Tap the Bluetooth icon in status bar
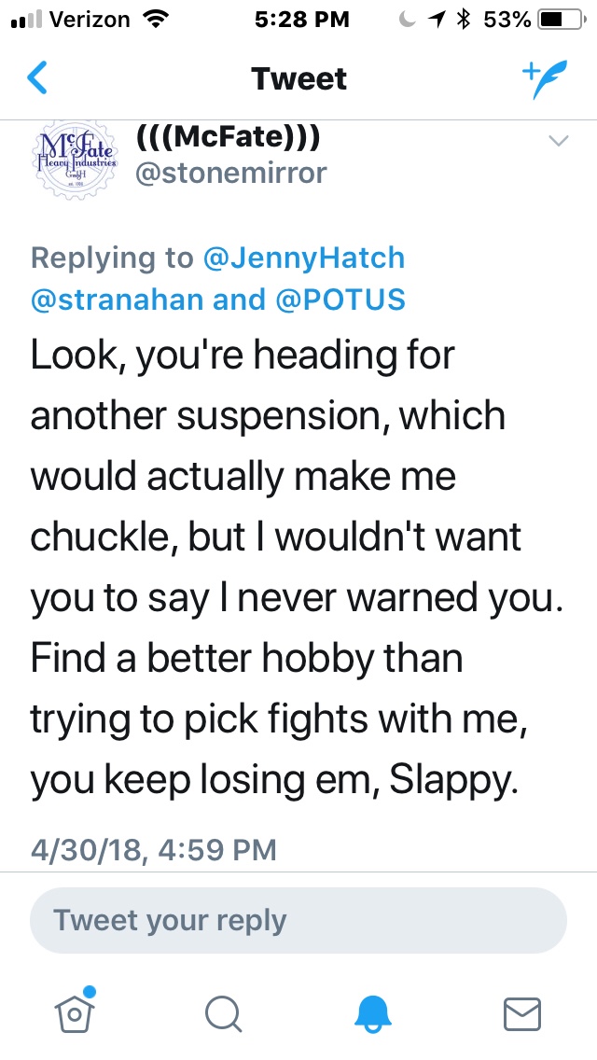 (x=462, y=20)
